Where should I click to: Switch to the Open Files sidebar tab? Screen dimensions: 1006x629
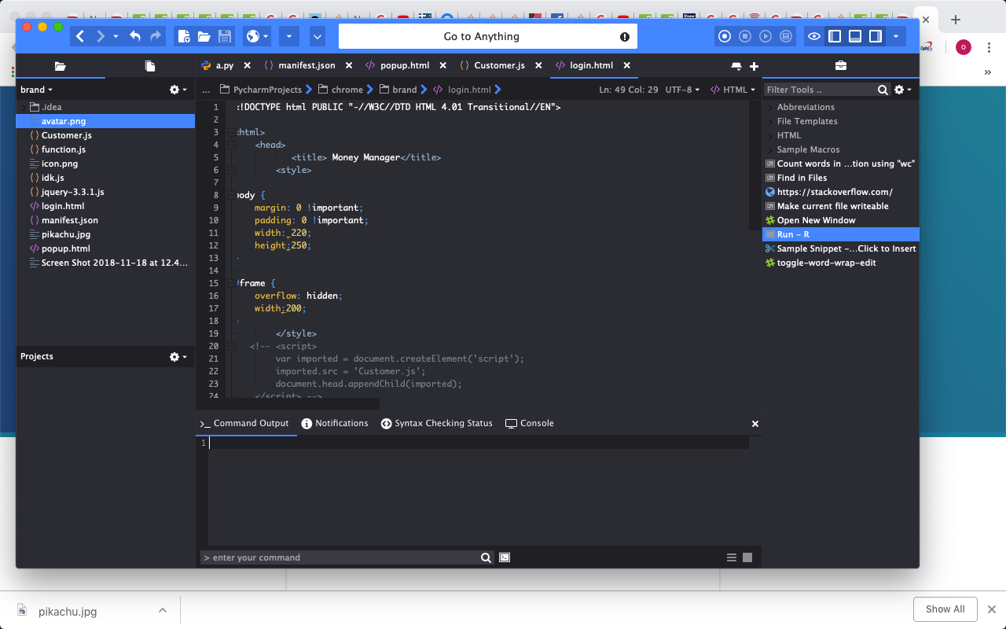pyautogui.click(x=150, y=66)
